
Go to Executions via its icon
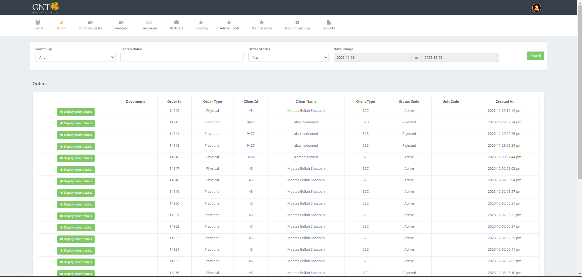point(149,22)
